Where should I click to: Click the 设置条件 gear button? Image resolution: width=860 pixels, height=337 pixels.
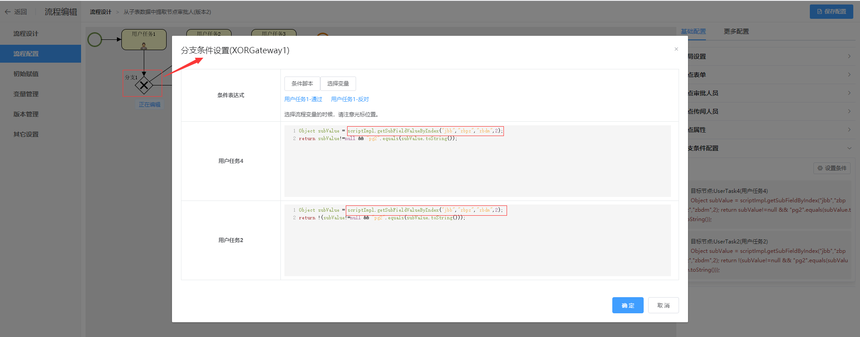point(832,168)
